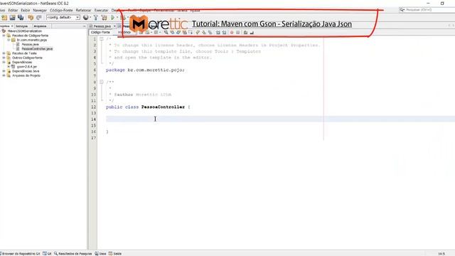Click the Toggle Rectangular Selection icon
455x256 pixels.
tap(191, 32)
